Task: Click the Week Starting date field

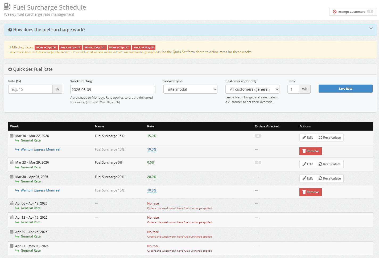Action: [113, 89]
